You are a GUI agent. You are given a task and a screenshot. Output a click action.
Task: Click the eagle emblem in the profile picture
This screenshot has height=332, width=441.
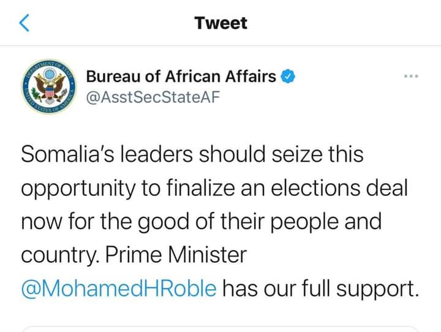tap(50, 86)
